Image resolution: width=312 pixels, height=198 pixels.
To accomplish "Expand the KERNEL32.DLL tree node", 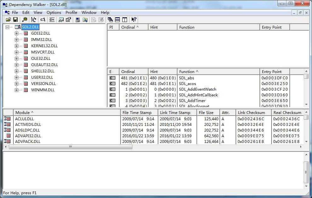I will click(16, 46).
